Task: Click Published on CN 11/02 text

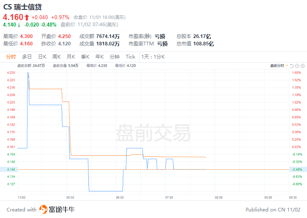Action: (273, 210)
